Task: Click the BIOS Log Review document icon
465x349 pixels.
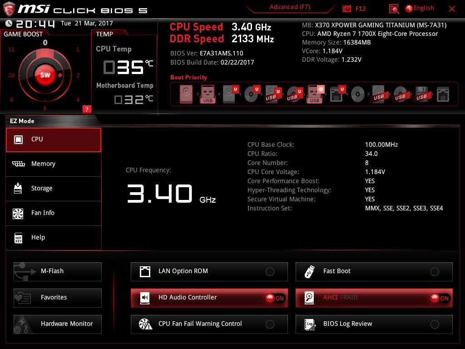Action: point(310,324)
